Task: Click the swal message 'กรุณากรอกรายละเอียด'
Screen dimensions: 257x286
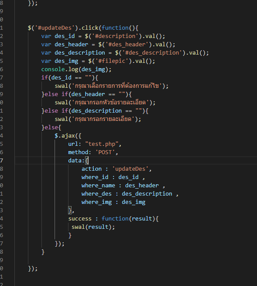Action: pyautogui.click(x=103, y=119)
